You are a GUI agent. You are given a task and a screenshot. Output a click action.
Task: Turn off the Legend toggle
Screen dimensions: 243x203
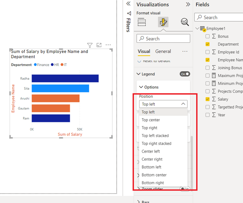[x=185, y=74]
